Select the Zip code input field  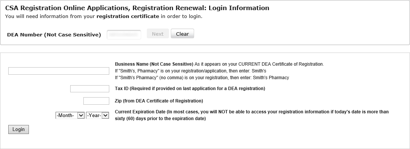pyautogui.click(x=96, y=101)
